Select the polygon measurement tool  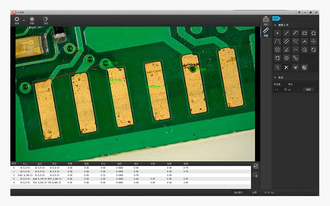313,33
